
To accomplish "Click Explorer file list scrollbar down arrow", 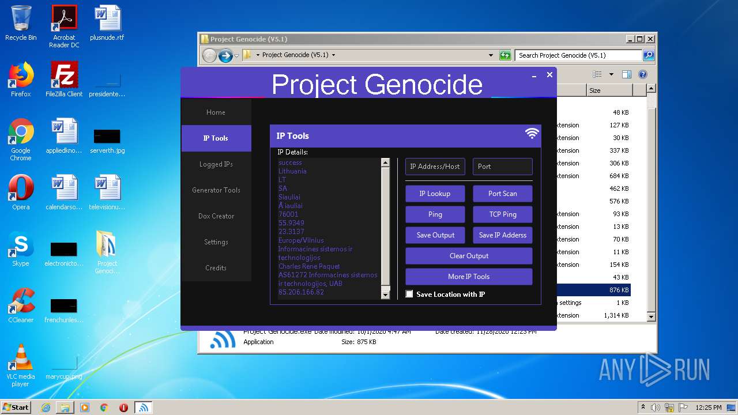I will 651,316.
